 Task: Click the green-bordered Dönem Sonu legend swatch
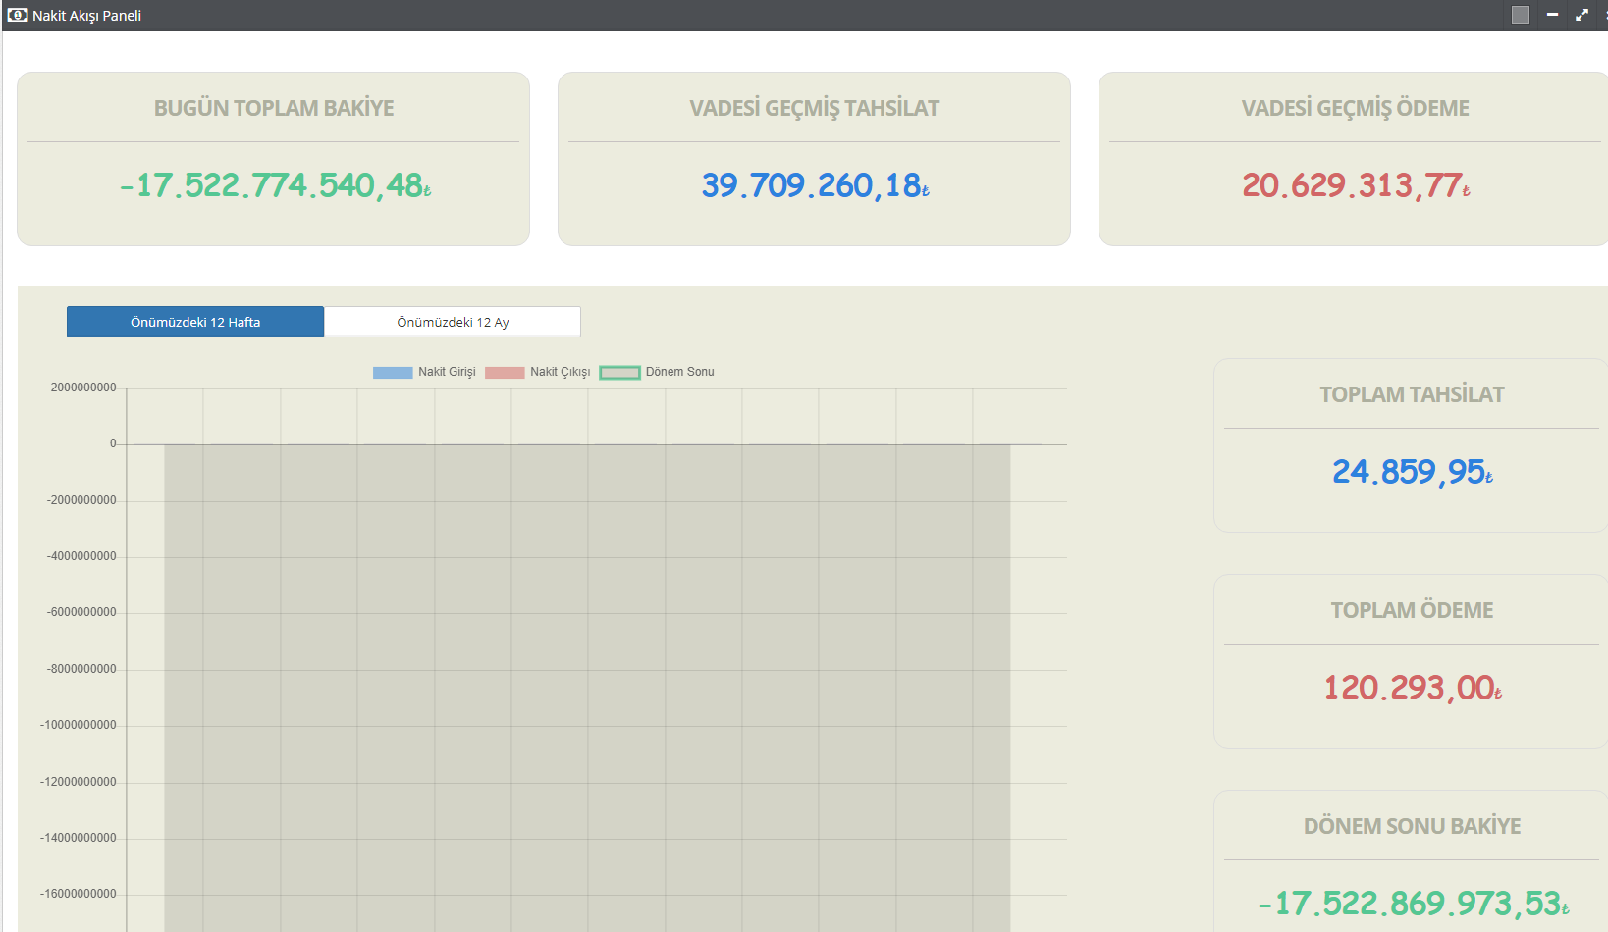coord(619,373)
